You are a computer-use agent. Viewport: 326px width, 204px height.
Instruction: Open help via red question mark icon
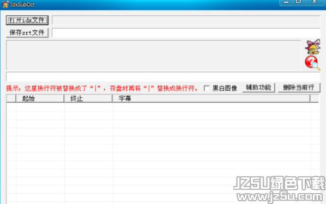tap(312, 63)
